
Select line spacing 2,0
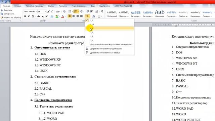coord(110,32)
